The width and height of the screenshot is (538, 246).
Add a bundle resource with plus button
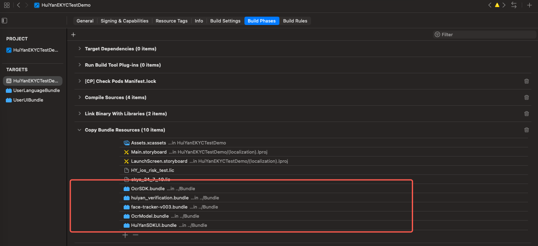[125, 235]
